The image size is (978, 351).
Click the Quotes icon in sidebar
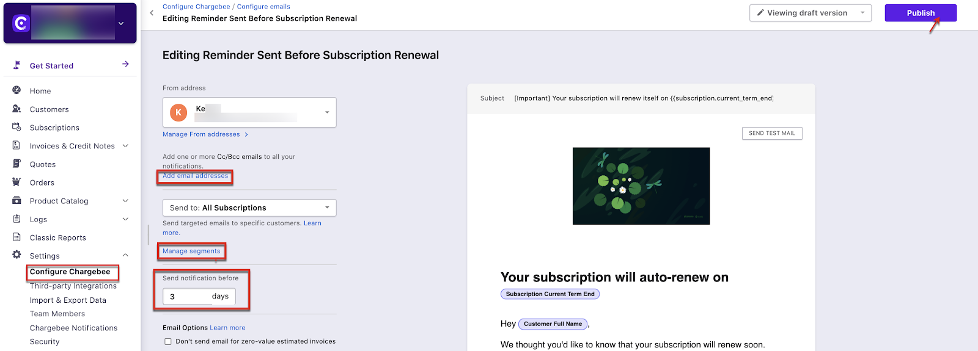pyautogui.click(x=17, y=164)
